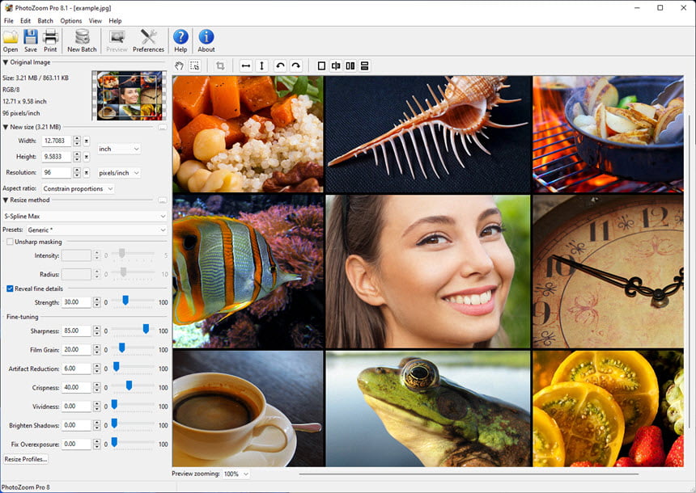696x493 pixels.
Task: Collapse the Original Image section
Action: click(x=6, y=62)
